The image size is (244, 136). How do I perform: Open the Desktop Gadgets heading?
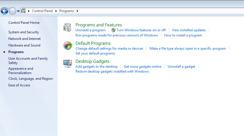[x=92, y=61]
